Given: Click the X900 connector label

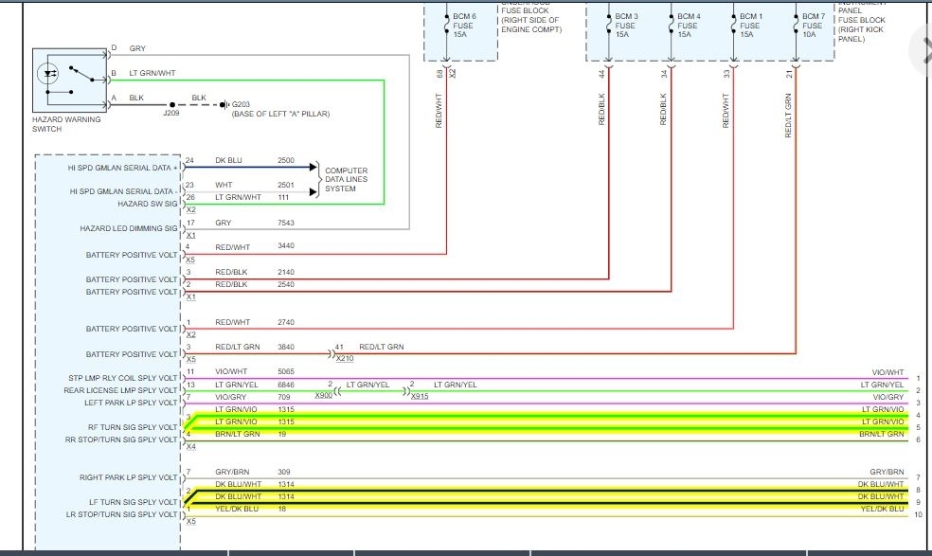Looking at the screenshot, I should click(323, 395).
